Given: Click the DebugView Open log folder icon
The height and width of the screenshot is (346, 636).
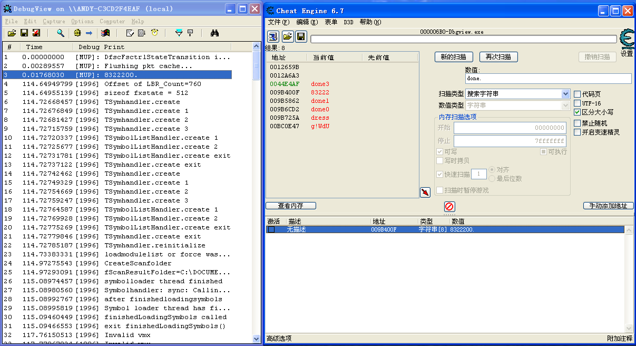Looking at the screenshot, I should tap(12, 33).
